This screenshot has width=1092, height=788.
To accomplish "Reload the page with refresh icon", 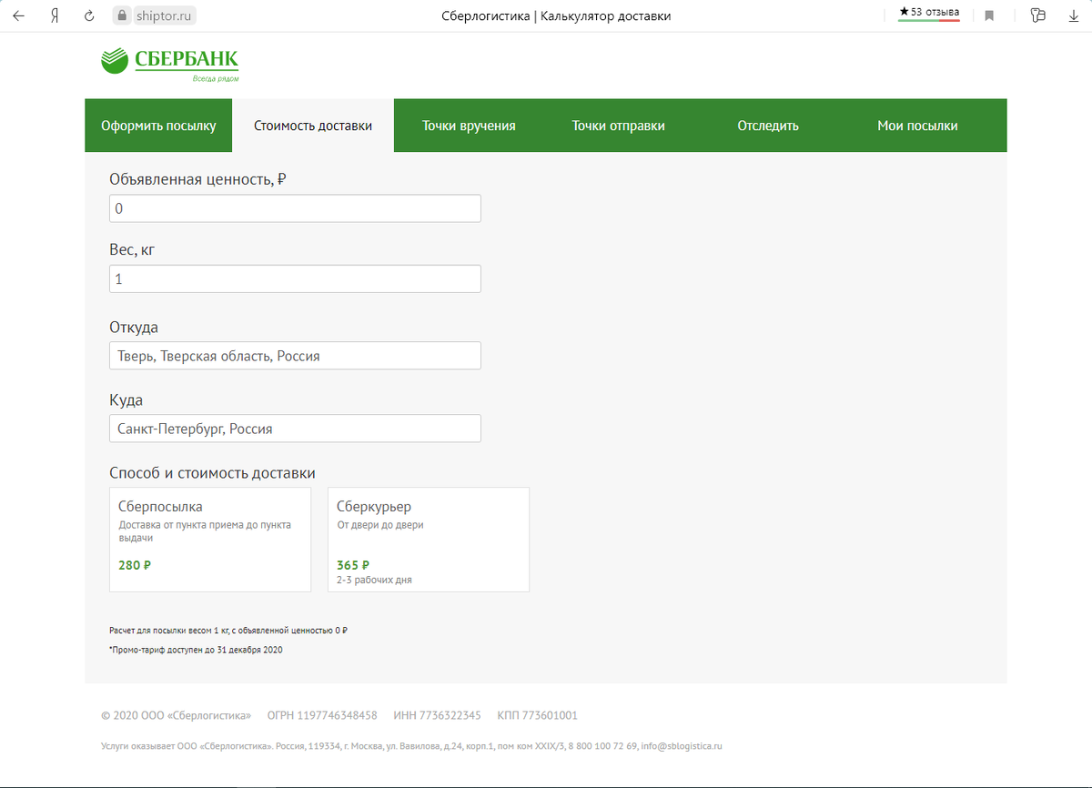I will coord(89,15).
